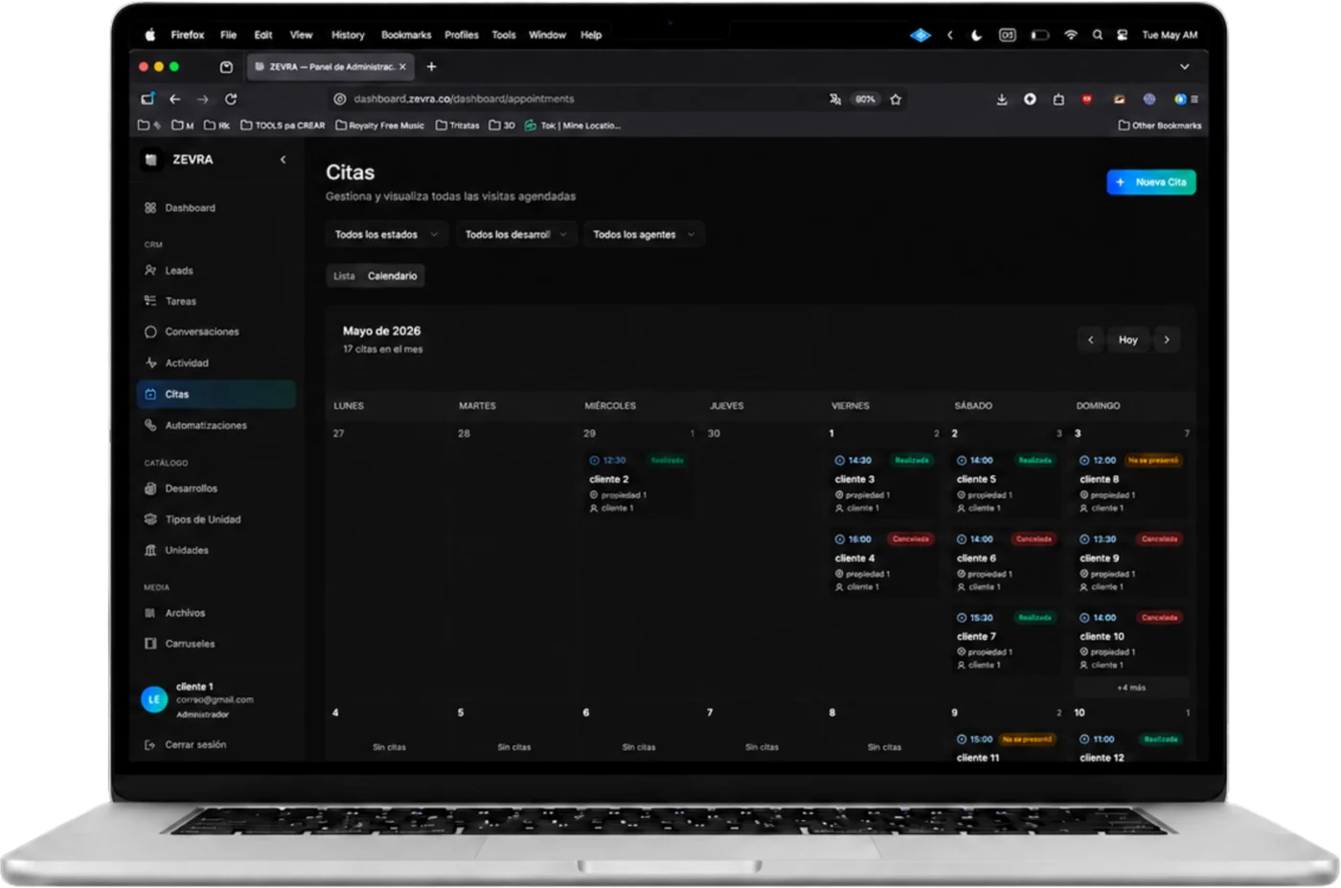Open the cliente 11 appointment card
Viewport: 1341px width, 888px height.
tap(1006, 747)
